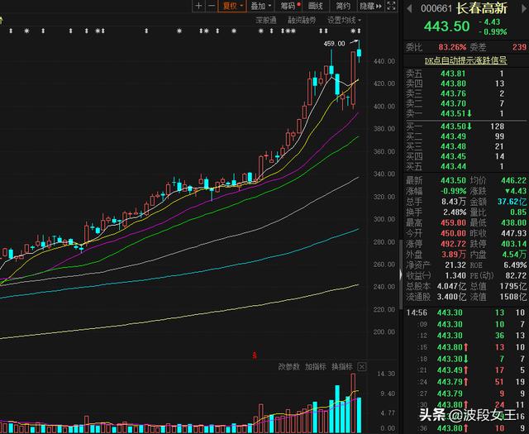The image size is (529, 434).
Task: Click the 换手 value 2.48%
Action: click(x=455, y=212)
